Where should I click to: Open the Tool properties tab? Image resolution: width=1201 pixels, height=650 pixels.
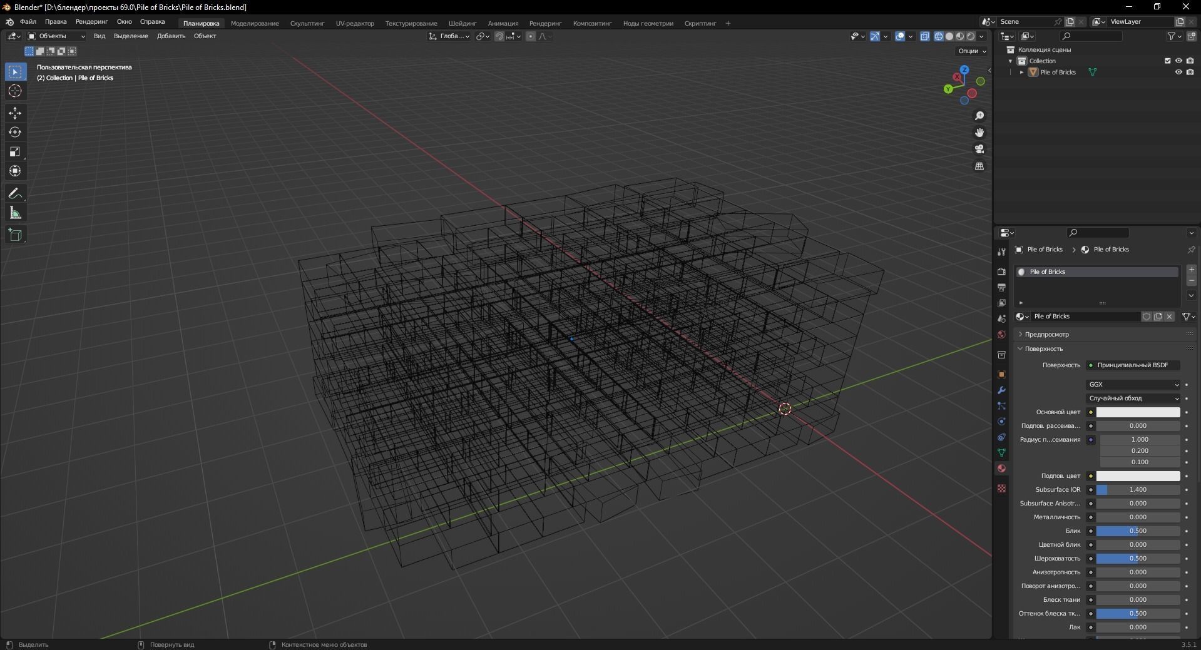click(1001, 251)
